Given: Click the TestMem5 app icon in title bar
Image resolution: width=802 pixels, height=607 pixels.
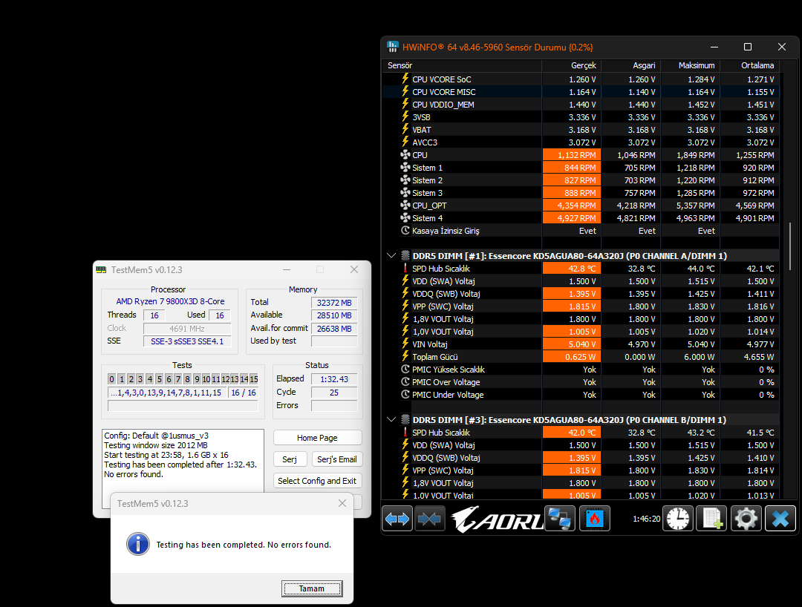Looking at the screenshot, I should pyautogui.click(x=101, y=270).
